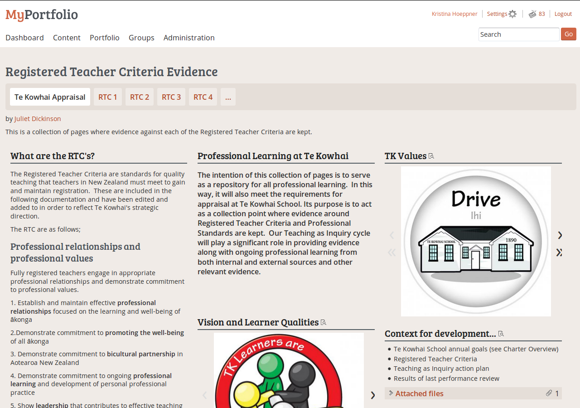Click the Vision and Learner Qualities heading
Image resolution: width=580 pixels, height=408 pixels.
[x=258, y=322]
